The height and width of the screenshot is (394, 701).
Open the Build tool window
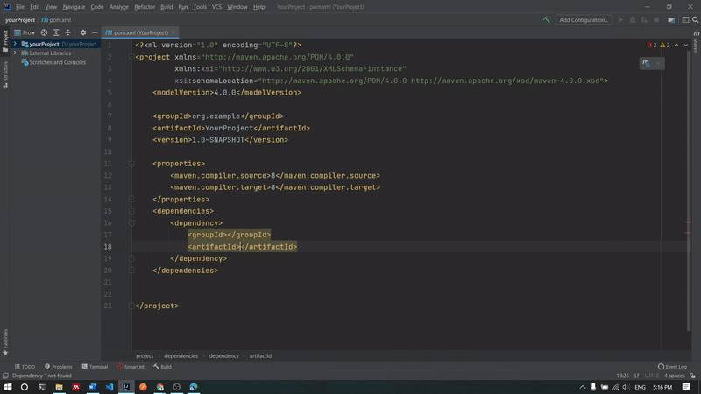pyautogui.click(x=162, y=367)
